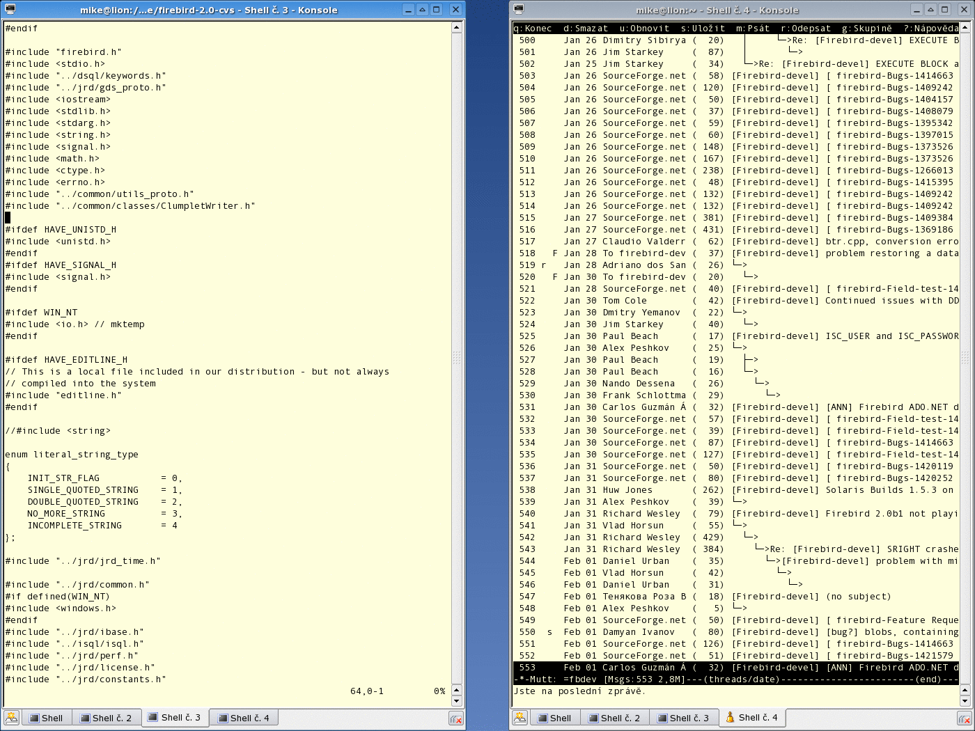Click '//#include <string>' commented line
Image resolution: width=975 pixels, height=731 pixels.
click(x=58, y=431)
